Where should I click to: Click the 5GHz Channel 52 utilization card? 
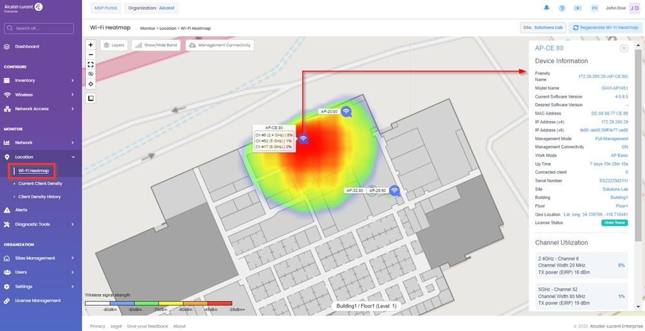click(x=581, y=296)
